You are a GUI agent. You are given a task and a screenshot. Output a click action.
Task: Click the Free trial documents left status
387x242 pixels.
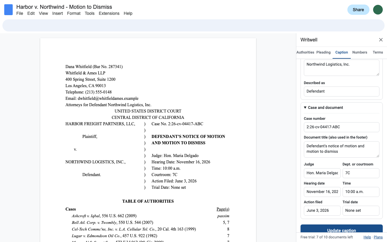(327, 237)
